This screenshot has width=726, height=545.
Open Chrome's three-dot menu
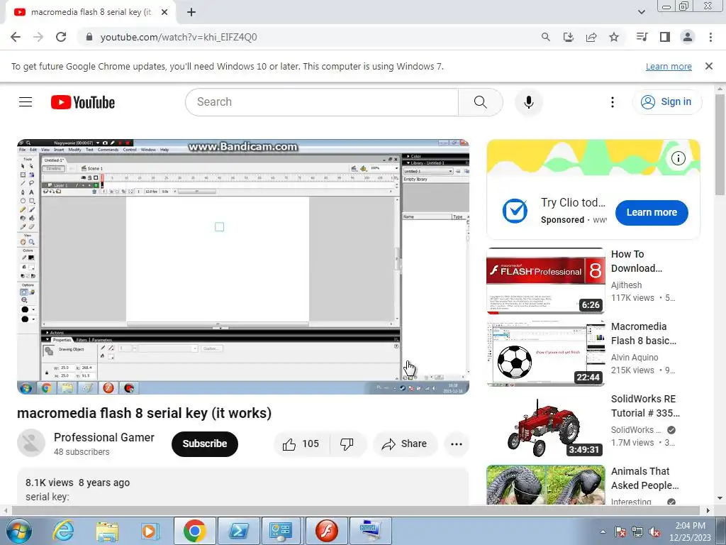click(710, 37)
